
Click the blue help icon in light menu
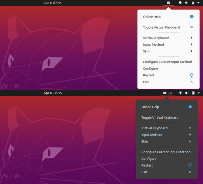[191, 17]
